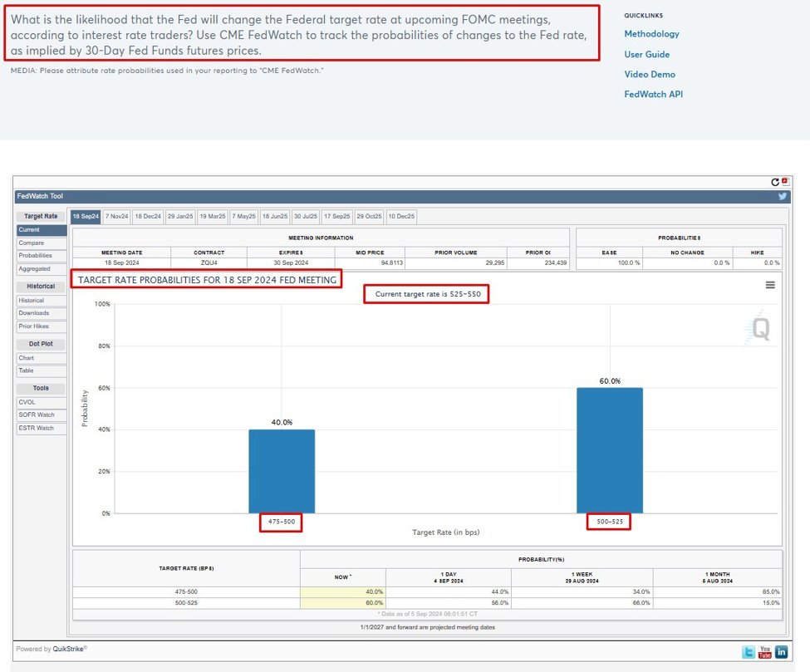Select the 7 Nov24 meeting tab
This screenshot has height=672, width=810.
click(117, 216)
